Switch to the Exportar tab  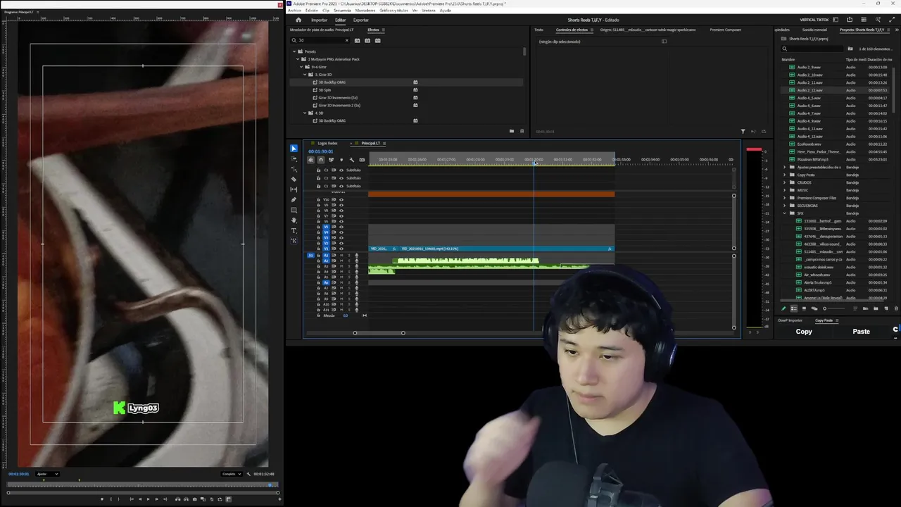[x=361, y=20]
